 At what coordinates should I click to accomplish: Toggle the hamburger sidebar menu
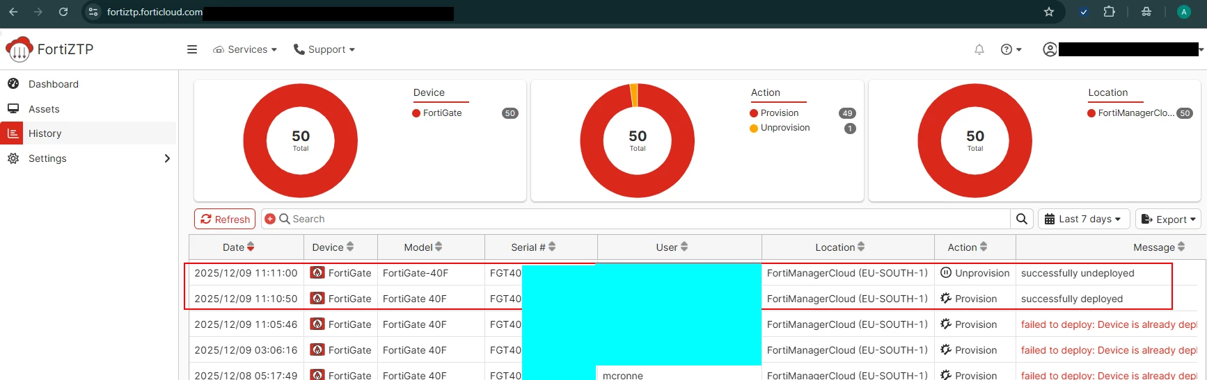pyautogui.click(x=192, y=49)
